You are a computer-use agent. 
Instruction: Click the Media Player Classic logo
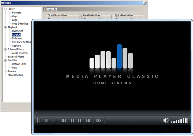tap(112, 64)
